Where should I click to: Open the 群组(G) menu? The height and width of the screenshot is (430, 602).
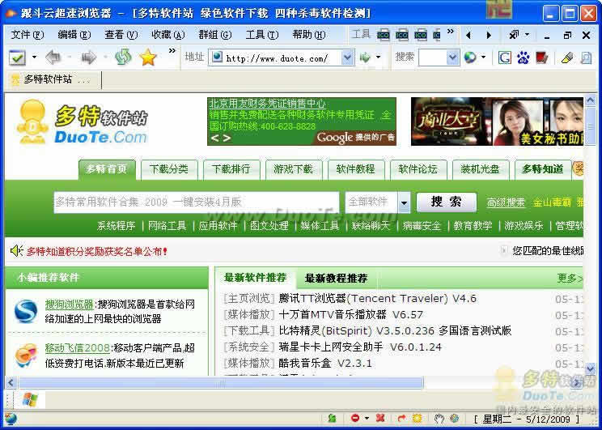coord(214,35)
